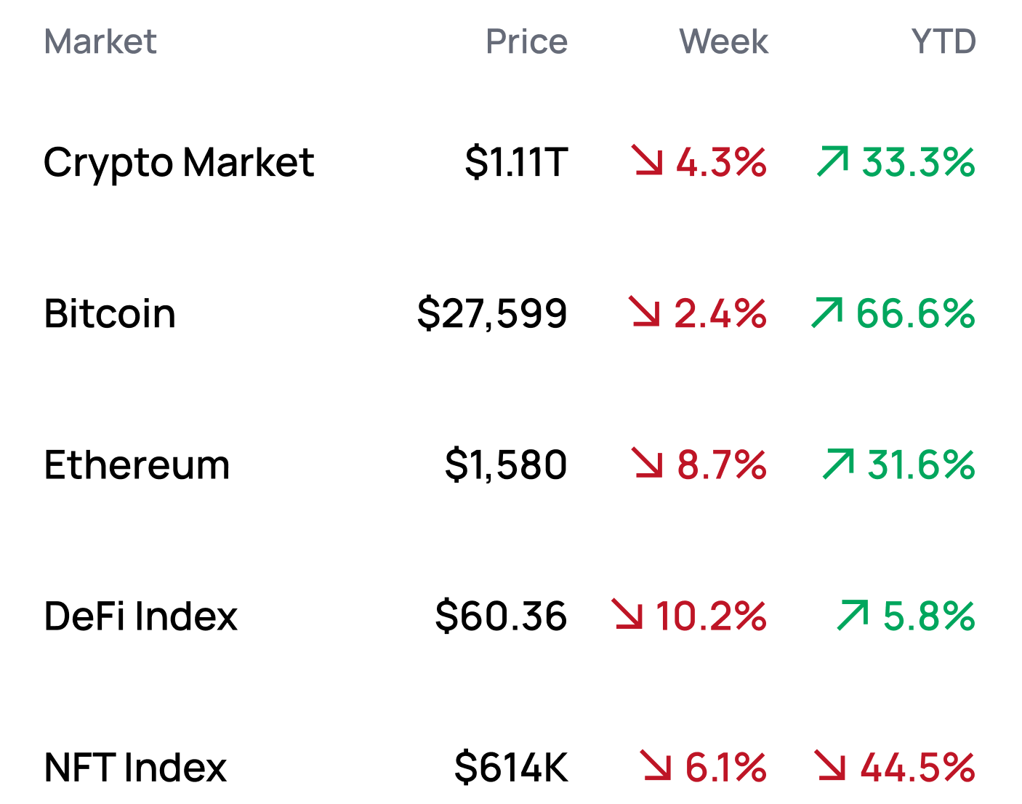This screenshot has width=1022, height=804.
Task: Select the Week column header
Action: (723, 41)
